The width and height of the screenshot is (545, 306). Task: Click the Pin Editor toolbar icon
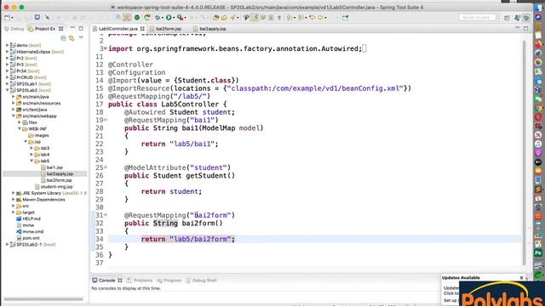click(345, 17)
